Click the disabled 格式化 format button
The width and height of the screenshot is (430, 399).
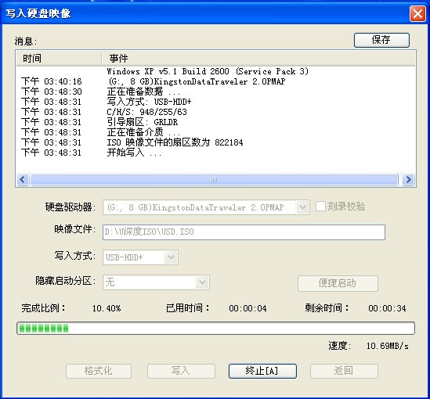(99, 371)
